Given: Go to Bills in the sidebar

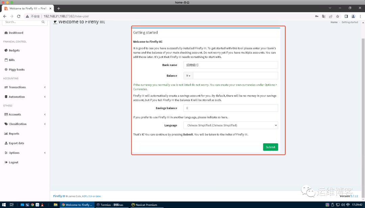Looking at the screenshot, I should click(10, 60).
